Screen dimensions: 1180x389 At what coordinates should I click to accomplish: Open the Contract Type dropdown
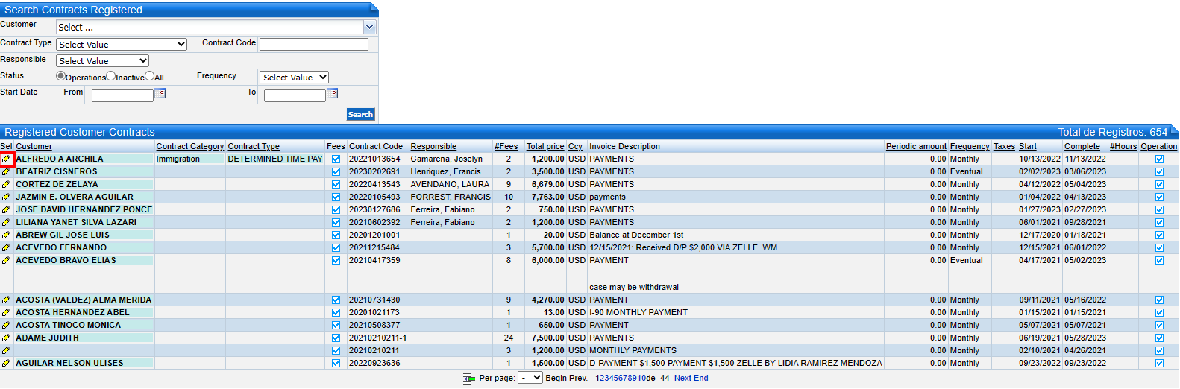pyautogui.click(x=121, y=45)
